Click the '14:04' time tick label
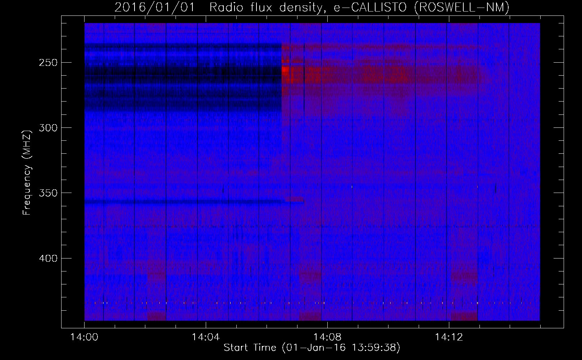582x360 pixels. [x=206, y=337]
